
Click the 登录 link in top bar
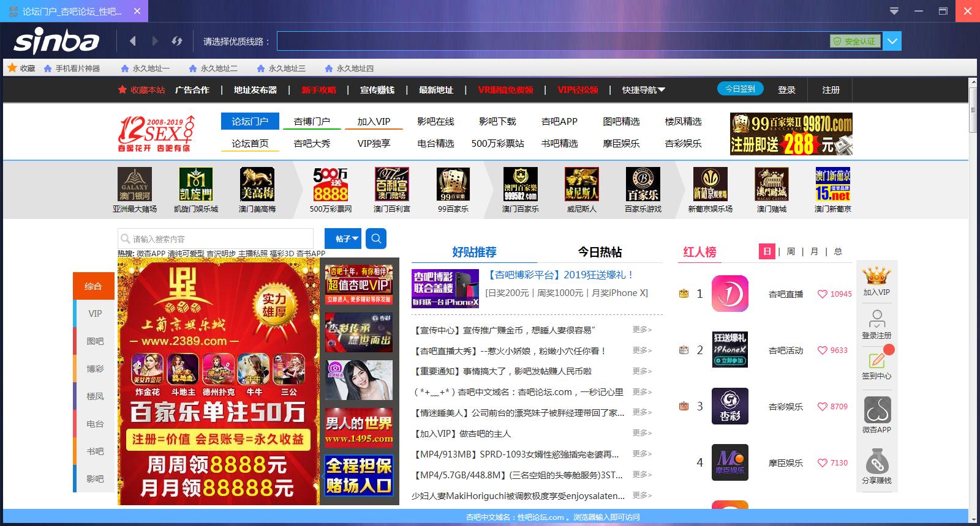click(x=786, y=90)
